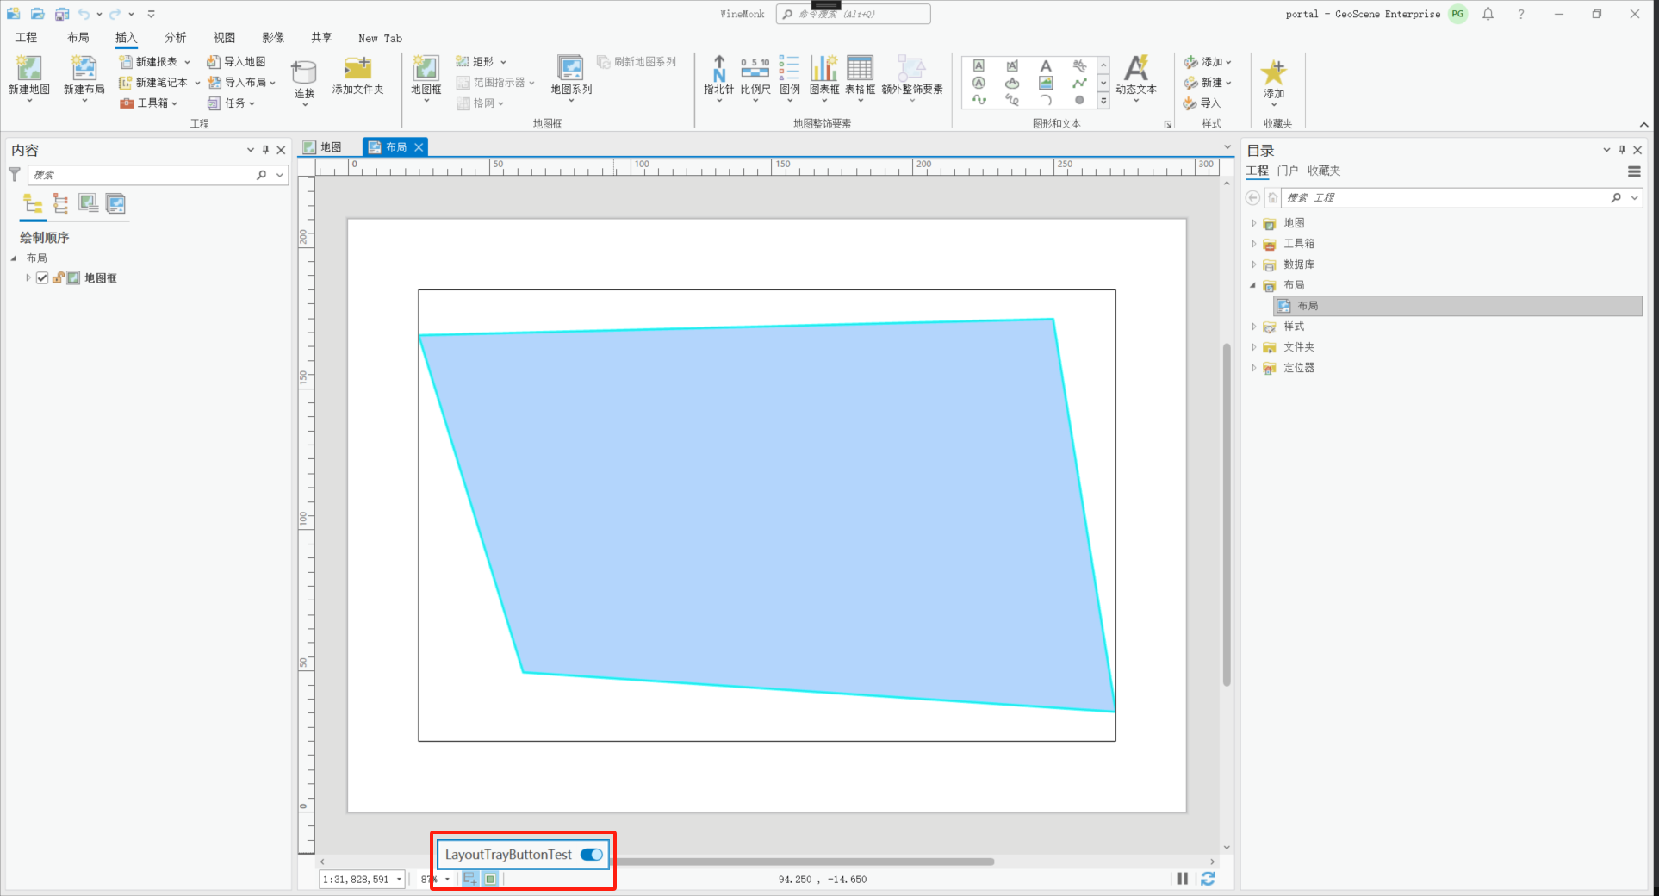Open the 矩形 map frame shape dropdown
Viewport: 1659px width, 896px height.
point(503,62)
